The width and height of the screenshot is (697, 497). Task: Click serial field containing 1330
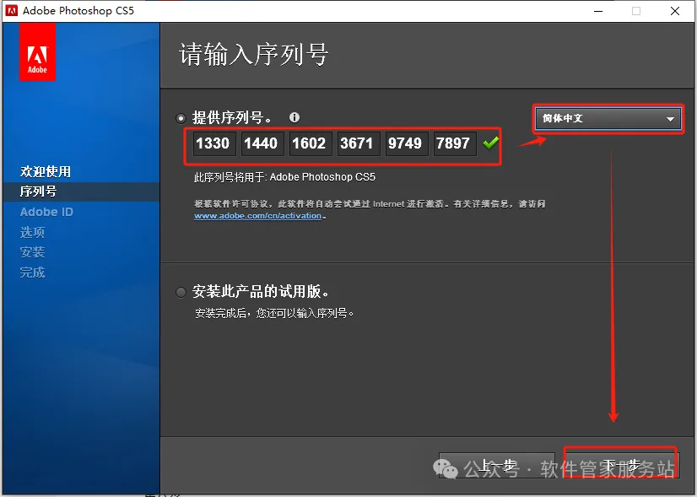click(214, 143)
